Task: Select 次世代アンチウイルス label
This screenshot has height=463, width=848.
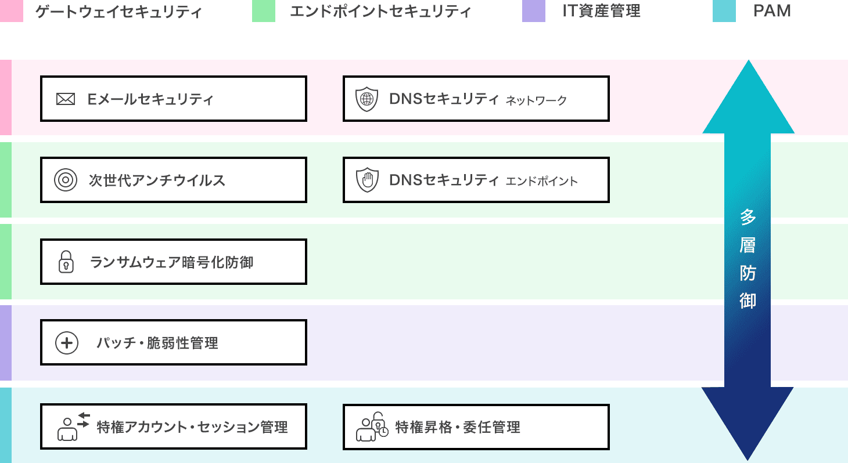Action: (157, 180)
